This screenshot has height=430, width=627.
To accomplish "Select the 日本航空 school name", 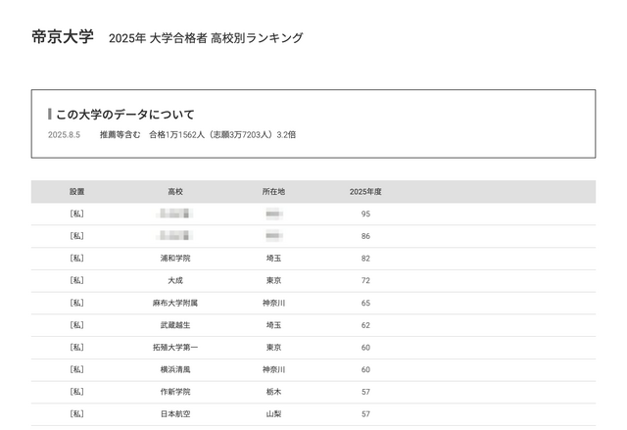I will coord(175,414).
